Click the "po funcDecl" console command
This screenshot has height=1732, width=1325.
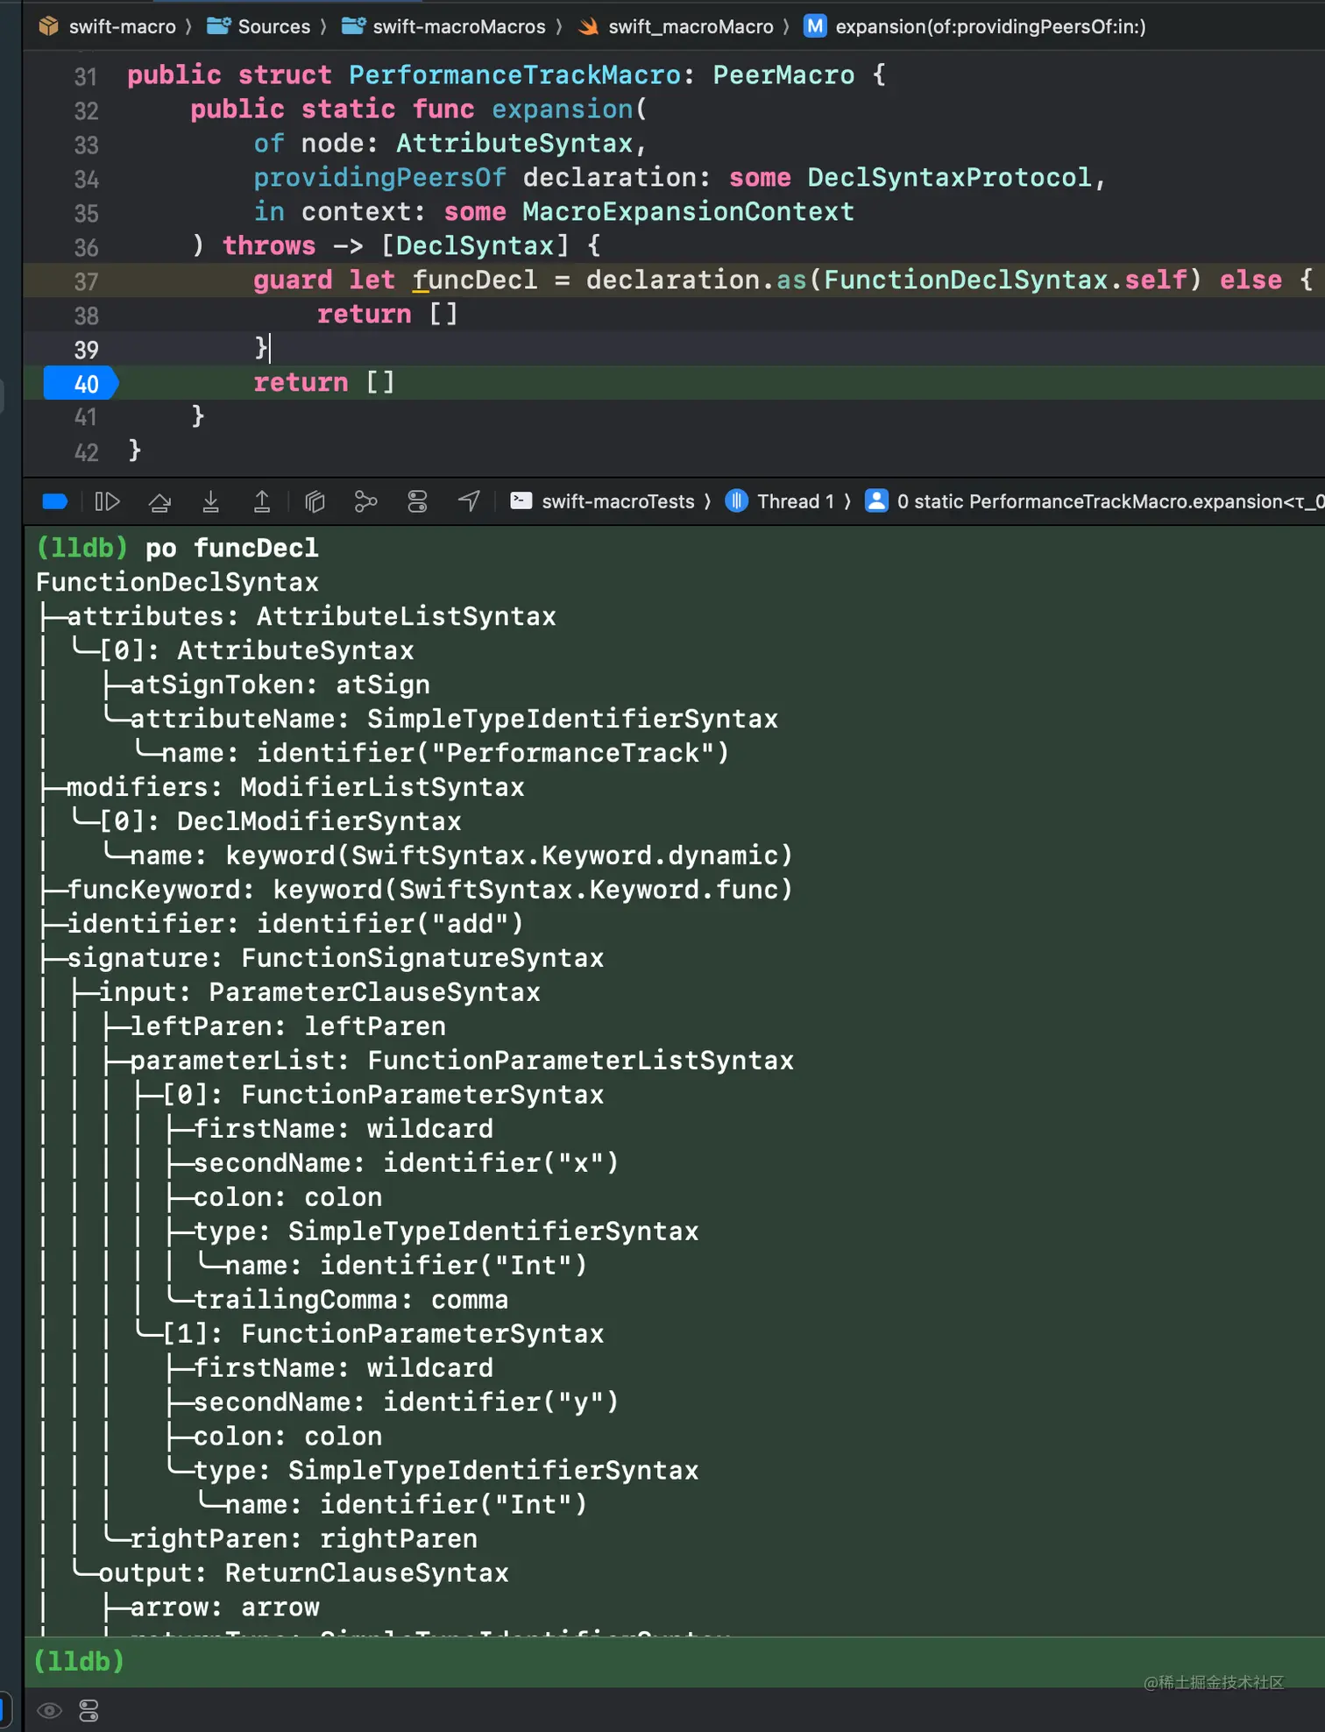[x=231, y=549]
